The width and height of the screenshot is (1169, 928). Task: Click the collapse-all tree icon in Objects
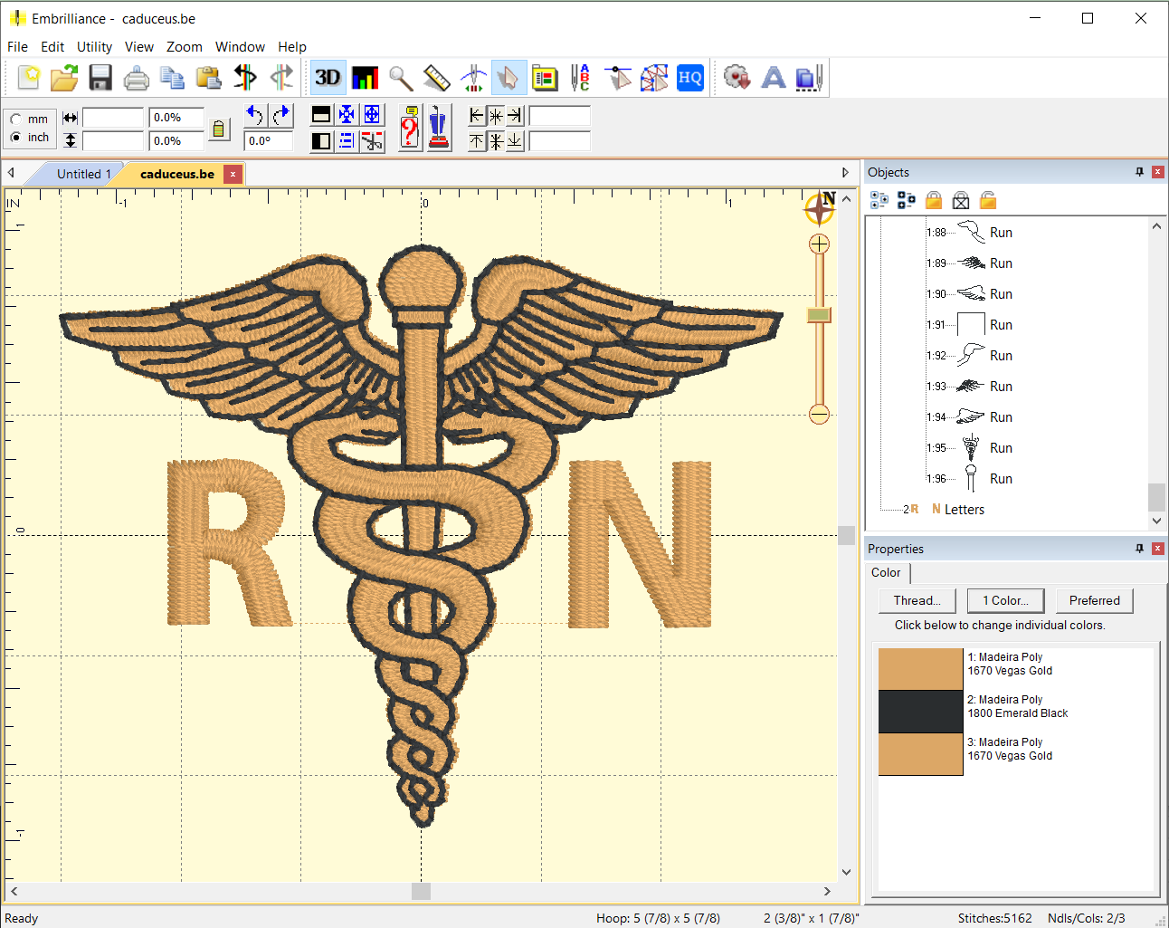pyautogui.click(x=906, y=201)
